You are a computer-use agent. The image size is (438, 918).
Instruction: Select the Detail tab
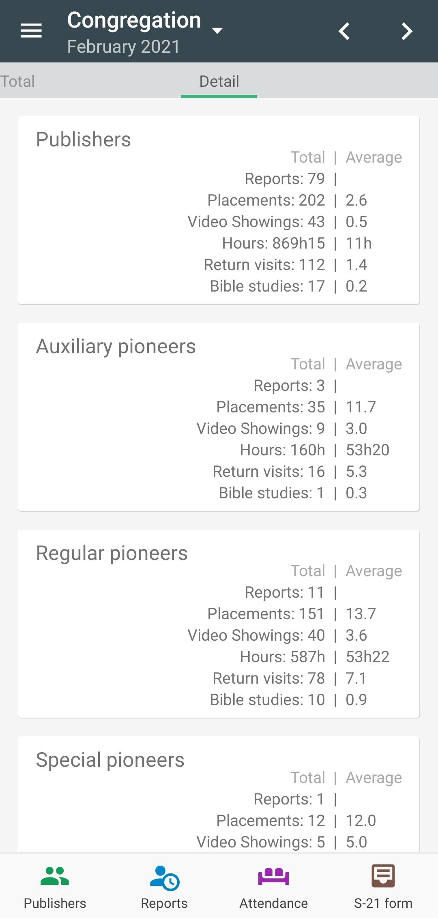click(219, 81)
